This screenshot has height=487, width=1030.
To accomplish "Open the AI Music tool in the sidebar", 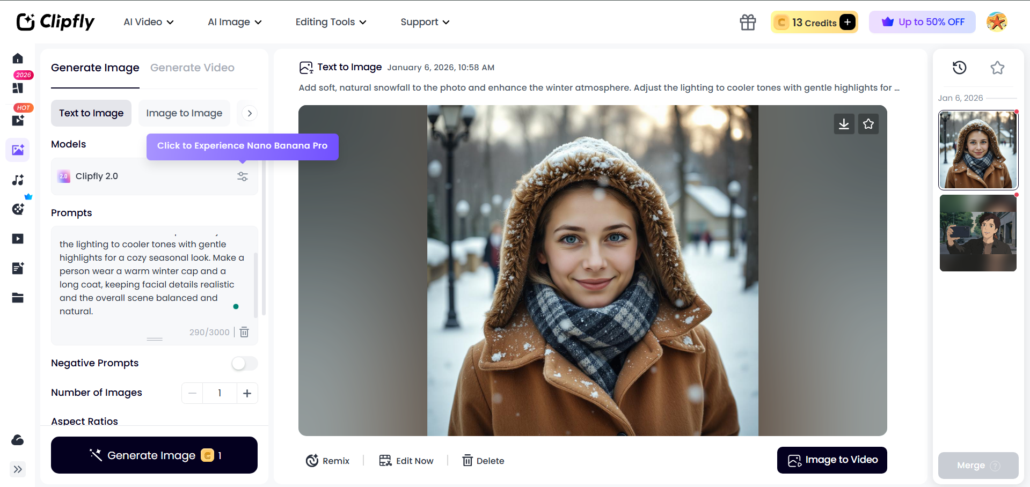I will click(18, 180).
